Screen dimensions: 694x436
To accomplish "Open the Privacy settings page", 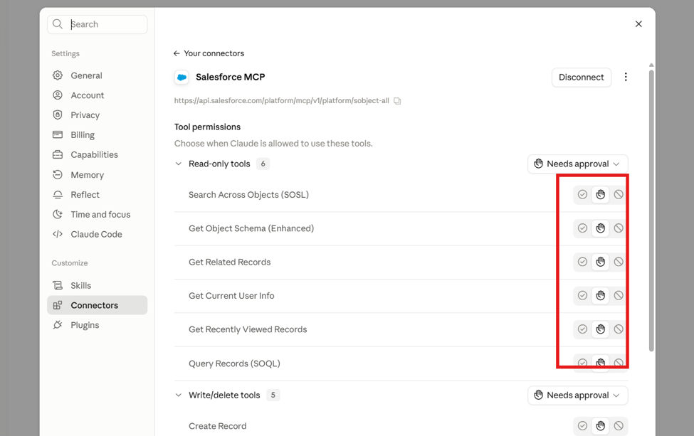I will [x=97, y=115].
